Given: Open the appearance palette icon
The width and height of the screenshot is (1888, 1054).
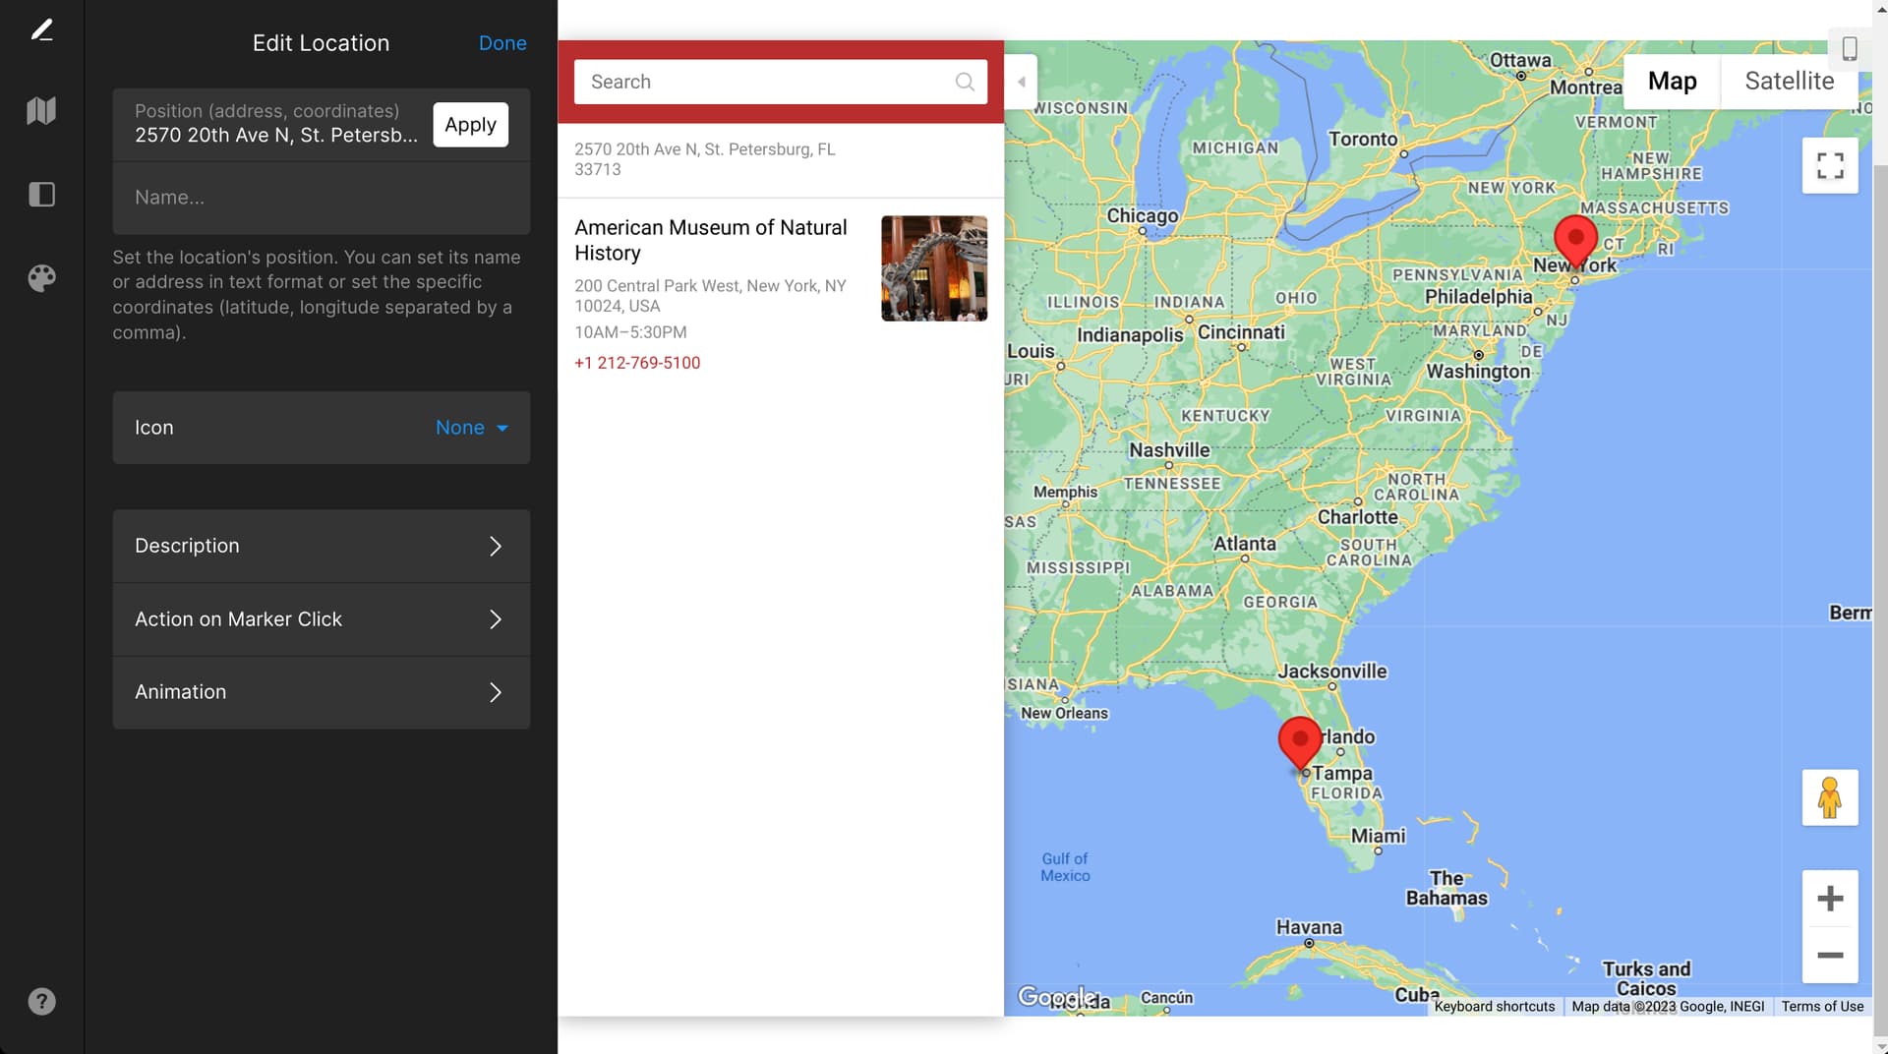Looking at the screenshot, I should pyautogui.click(x=41, y=278).
